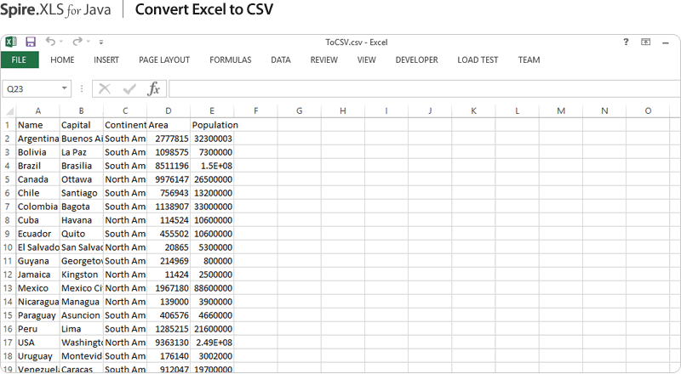Viewport: 681px width, 374px height.
Task: Click the Save icon in Quick Access Toolbar
Action: (x=31, y=42)
